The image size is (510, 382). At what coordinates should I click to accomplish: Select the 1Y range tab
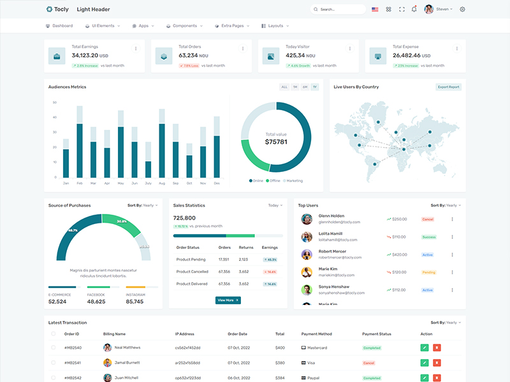(315, 87)
